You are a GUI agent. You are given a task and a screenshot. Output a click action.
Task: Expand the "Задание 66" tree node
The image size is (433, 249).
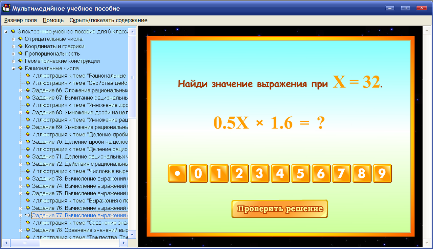pos(21,90)
